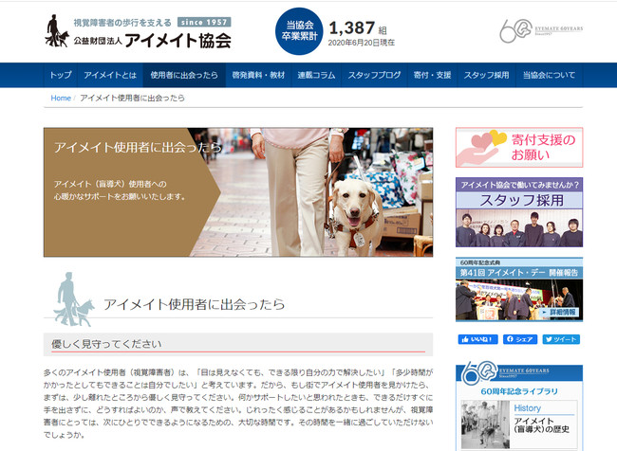617x451 pixels.
Task: Go to the 当協会について menu item
Action: 549,75
